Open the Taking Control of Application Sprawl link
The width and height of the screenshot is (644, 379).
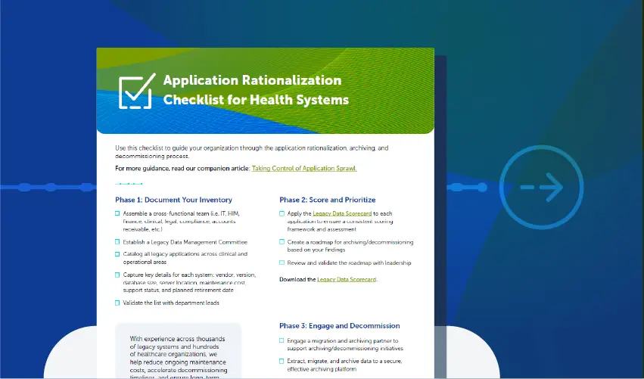[x=304, y=169]
